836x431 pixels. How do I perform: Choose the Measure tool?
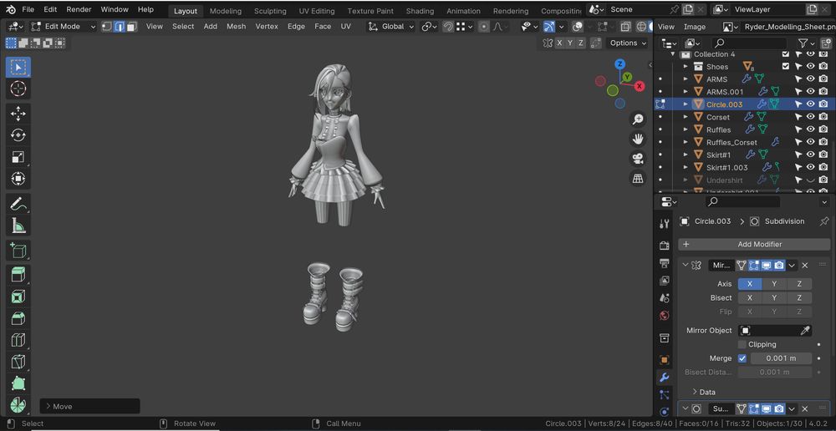pyautogui.click(x=18, y=226)
